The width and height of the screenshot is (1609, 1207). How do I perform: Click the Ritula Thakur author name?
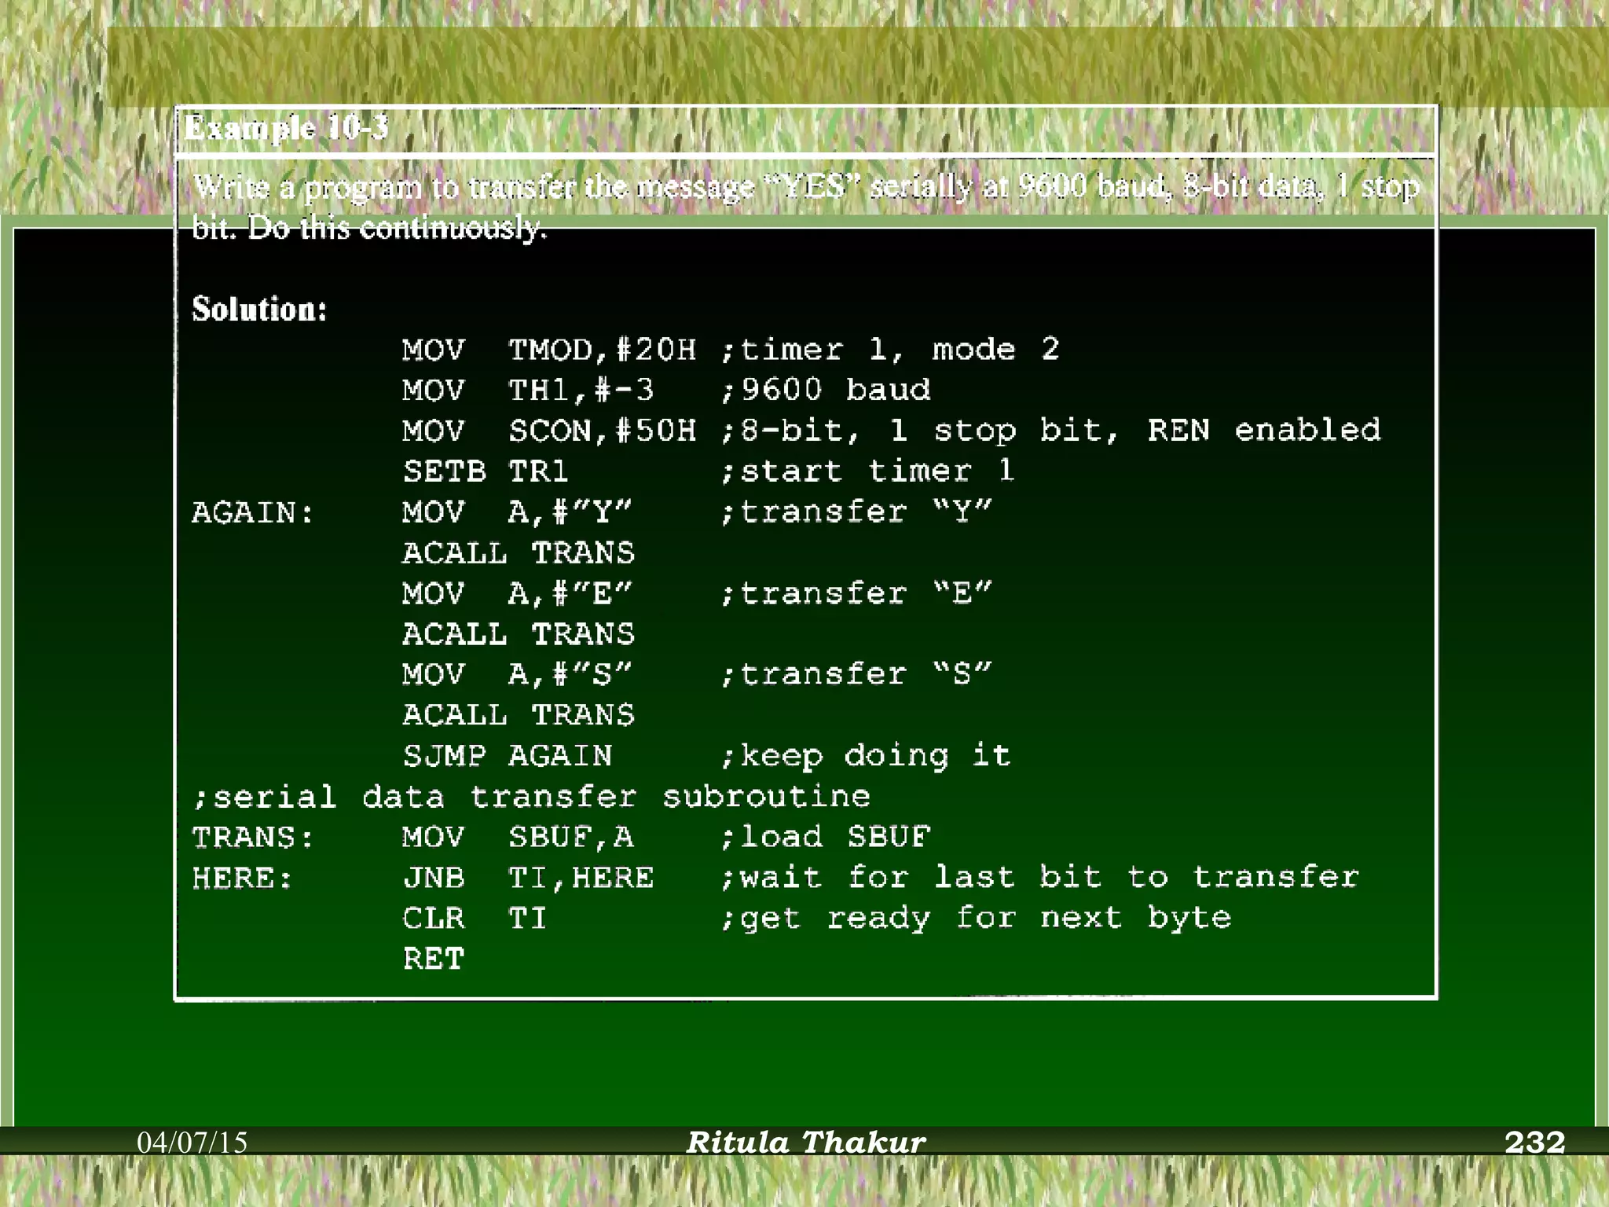[x=805, y=1143]
